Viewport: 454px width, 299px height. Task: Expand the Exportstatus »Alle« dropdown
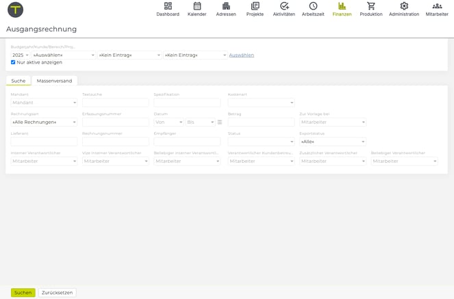pos(332,142)
